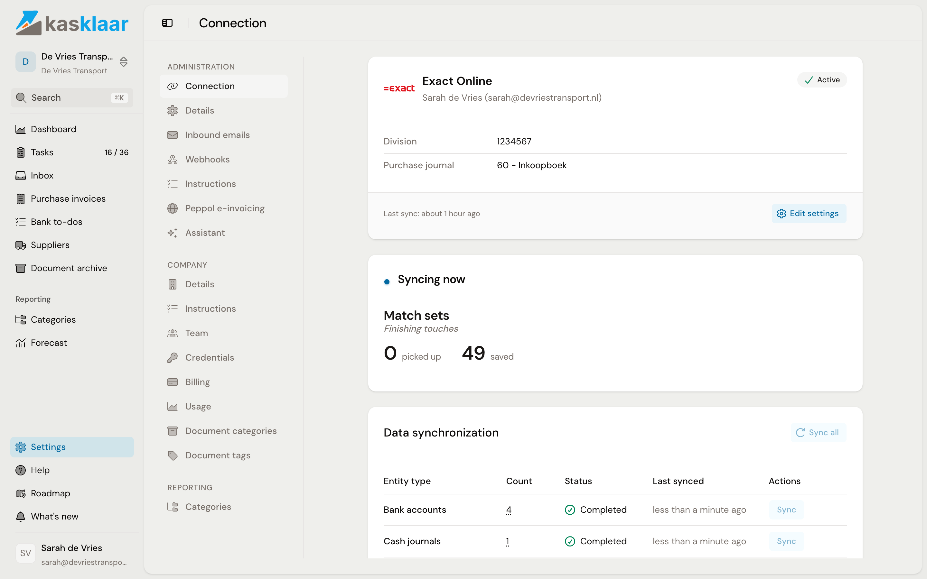This screenshot has height=579, width=927.
Task: Open Suppliers via the truck icon
Action: click(x=20, y=245)
